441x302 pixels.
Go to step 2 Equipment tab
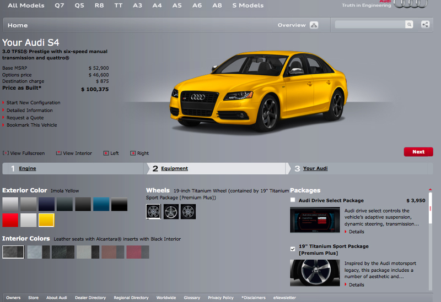(x=174, y=168)
